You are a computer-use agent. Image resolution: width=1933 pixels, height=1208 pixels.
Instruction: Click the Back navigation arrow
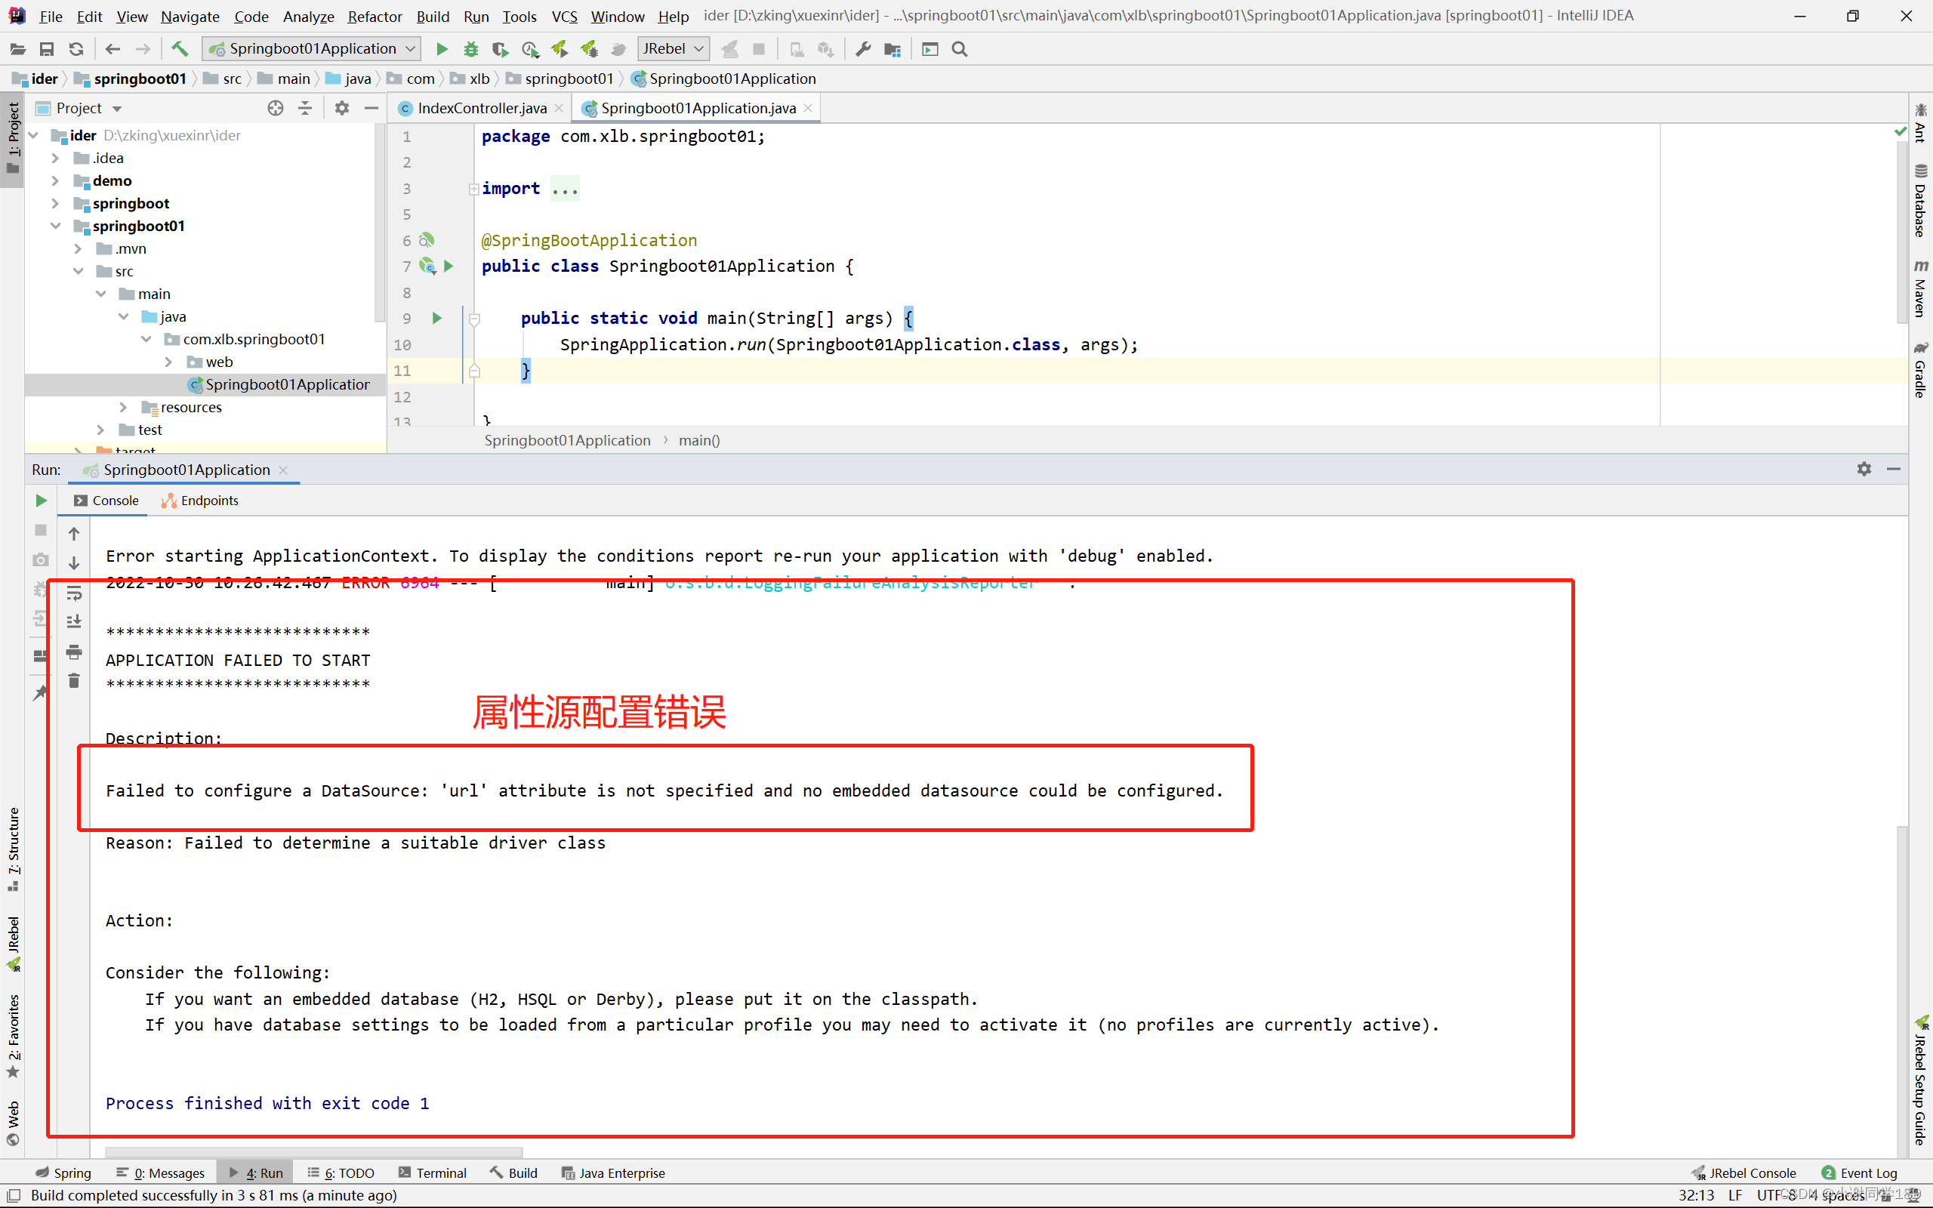113,49
